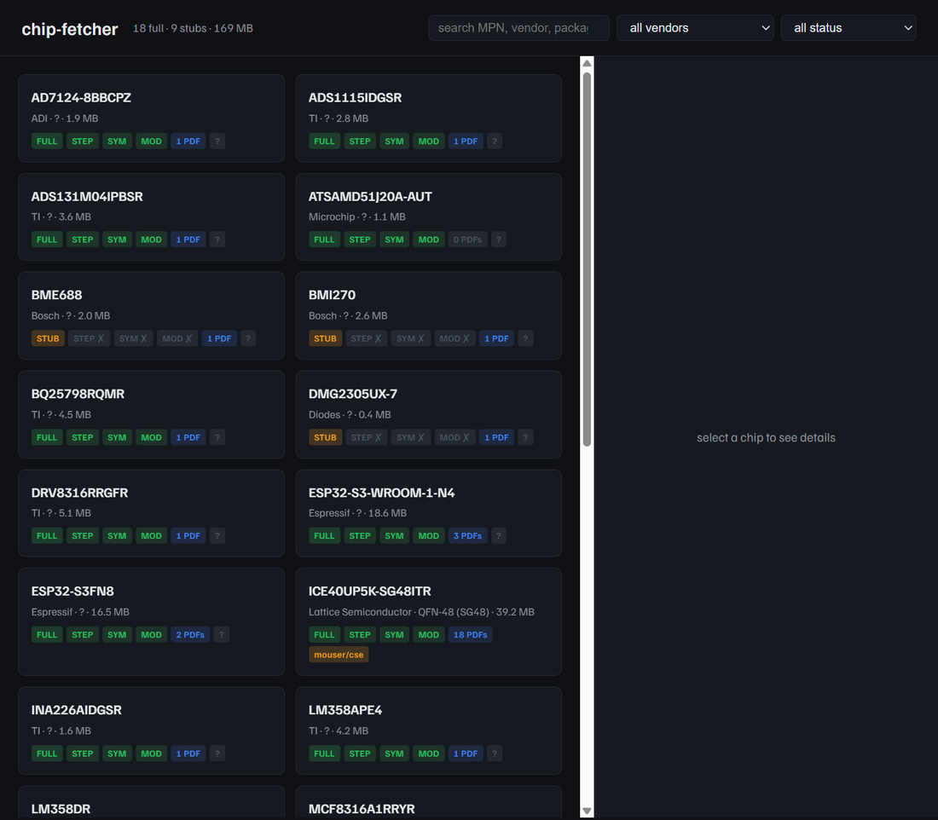The image size is (938, 820).
Task: Click the 1 PDF badge on DRV8316RRGFR
Action: pos(188,536)
